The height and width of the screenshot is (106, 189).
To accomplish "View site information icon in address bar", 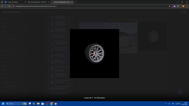I will click(14, 6).
